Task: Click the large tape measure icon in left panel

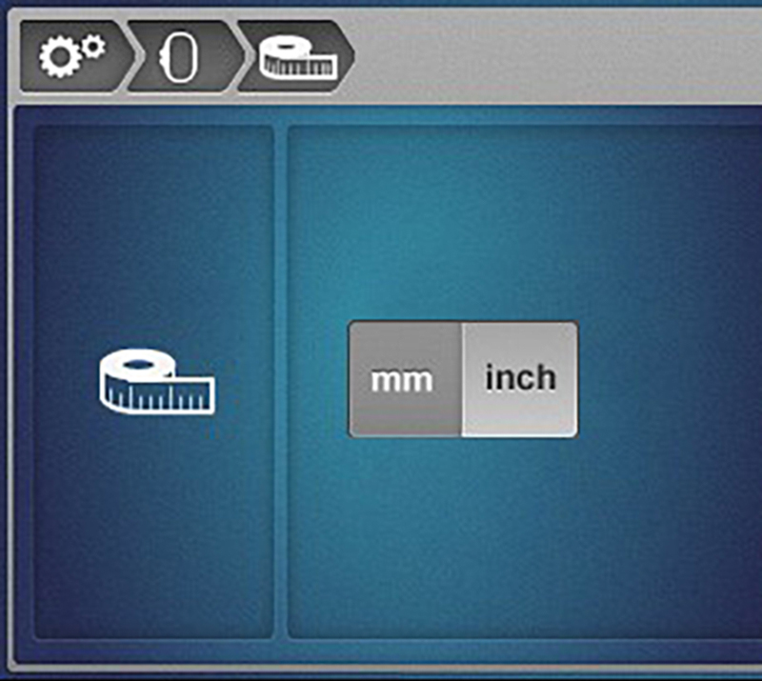Action: (156, 383)
